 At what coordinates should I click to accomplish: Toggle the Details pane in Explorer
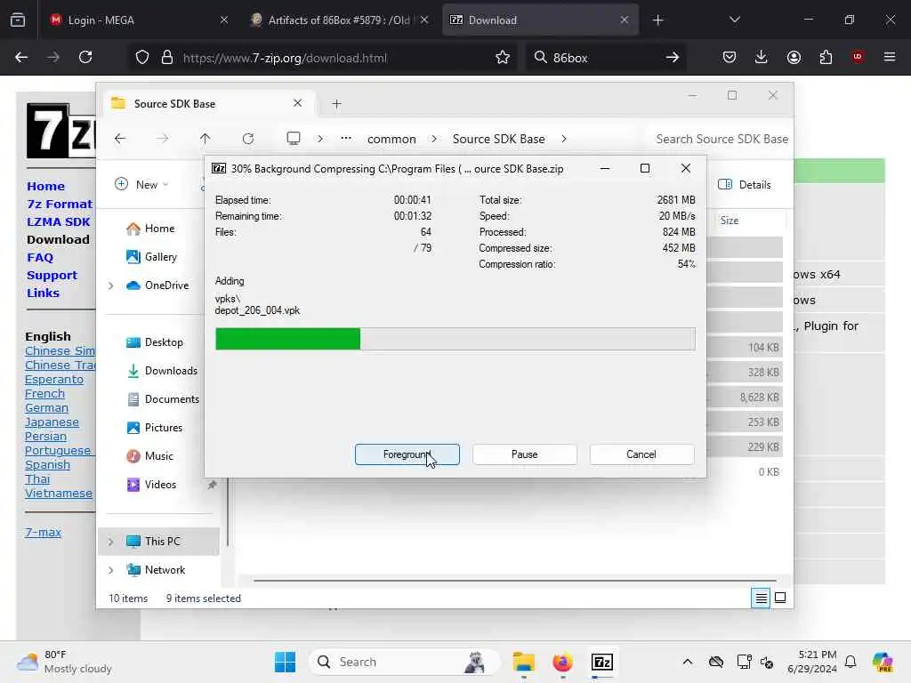pos(745,185)
